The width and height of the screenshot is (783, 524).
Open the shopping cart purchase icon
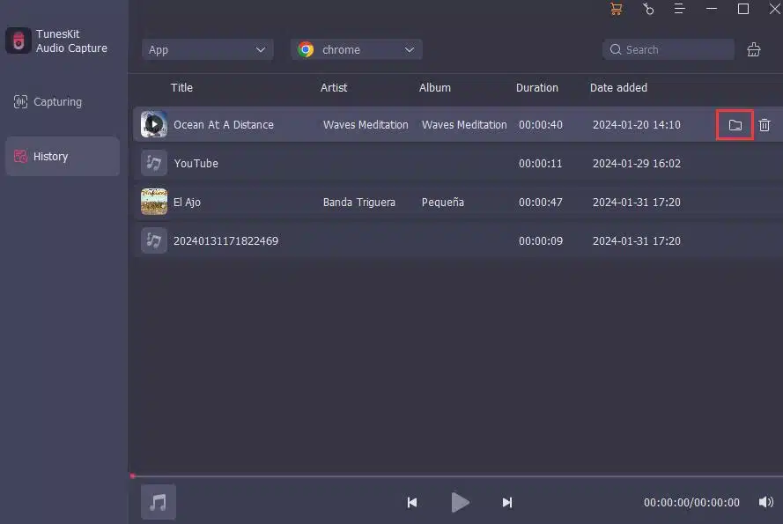pos(617,9)
